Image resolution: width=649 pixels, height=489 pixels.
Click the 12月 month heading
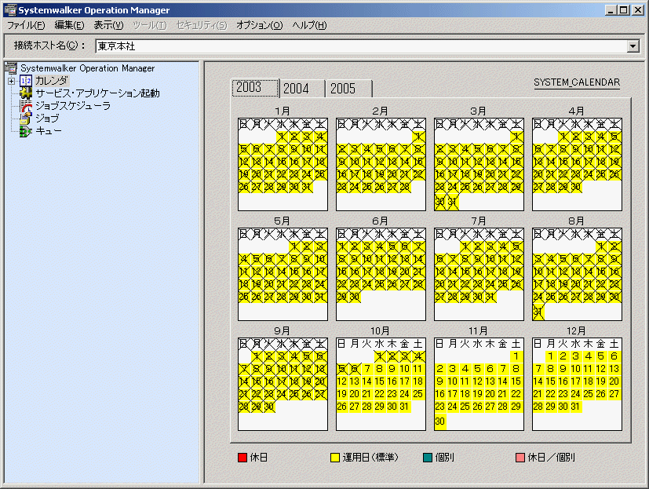[x=576, y=330]
